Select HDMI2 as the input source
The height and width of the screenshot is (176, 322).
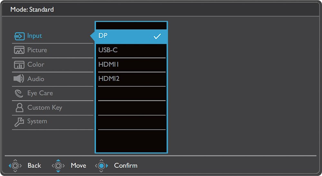pos(131,79)
